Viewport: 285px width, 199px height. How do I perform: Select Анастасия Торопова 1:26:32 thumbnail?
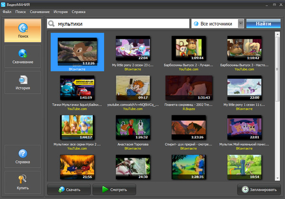coord(133,127)
